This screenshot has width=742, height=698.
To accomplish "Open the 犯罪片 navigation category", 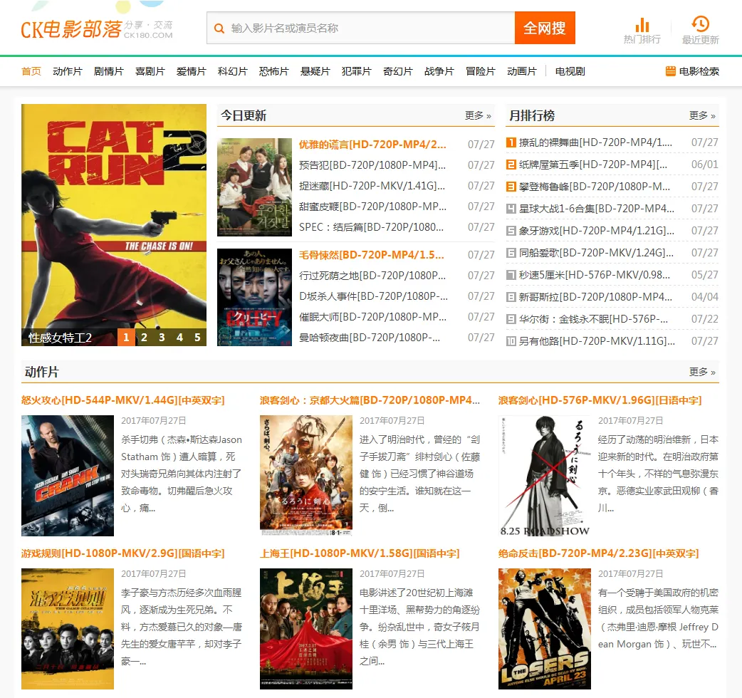I will pos(357,71).
